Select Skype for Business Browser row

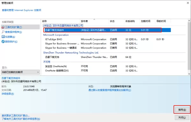point(107,43)
